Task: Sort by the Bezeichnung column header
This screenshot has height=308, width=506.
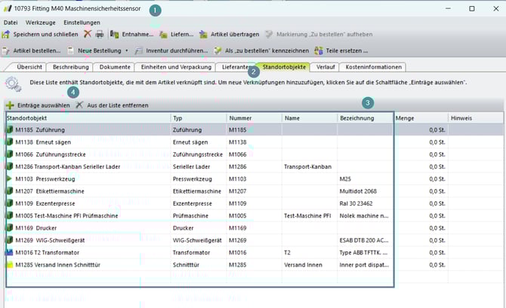Action: (366, 118)
